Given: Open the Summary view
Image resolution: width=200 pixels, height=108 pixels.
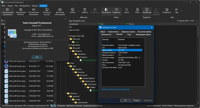Looking at the screenshot, I should coord(137,10).
